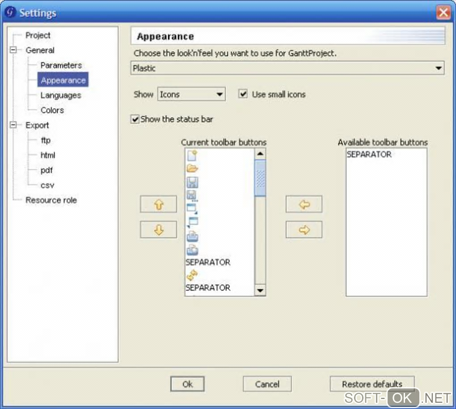Viewport: 456px width, 409px height.
Task: Click the toolbar list scrollbar thumb
Action: tap(260, 178)
